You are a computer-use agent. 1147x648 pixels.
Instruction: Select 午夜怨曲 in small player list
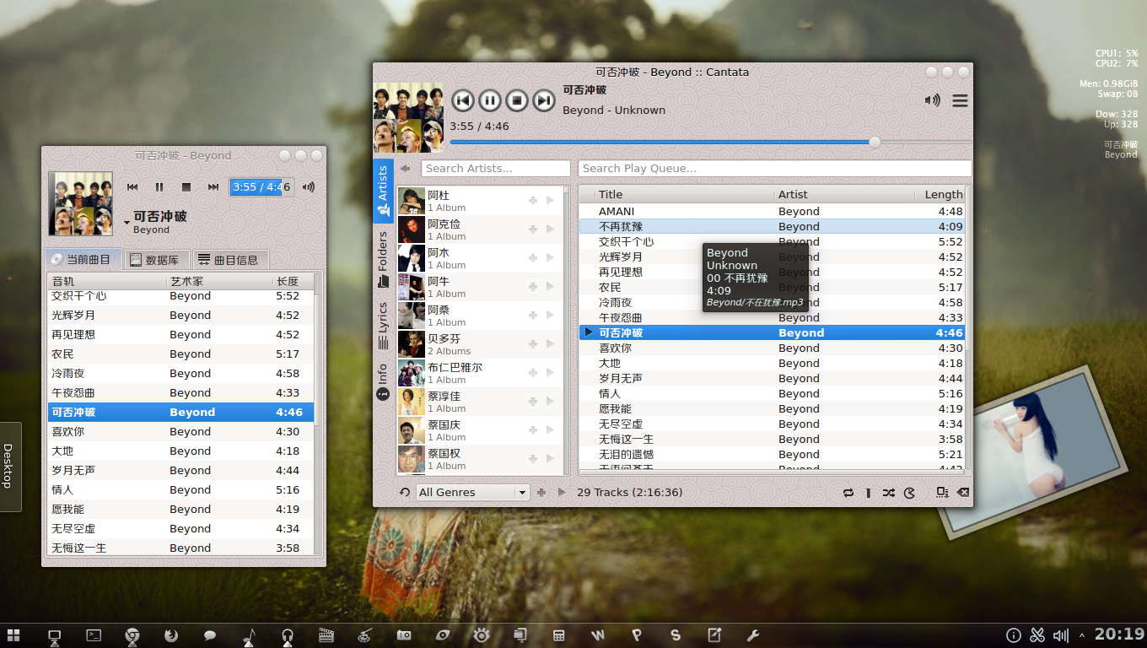(180, 392)
